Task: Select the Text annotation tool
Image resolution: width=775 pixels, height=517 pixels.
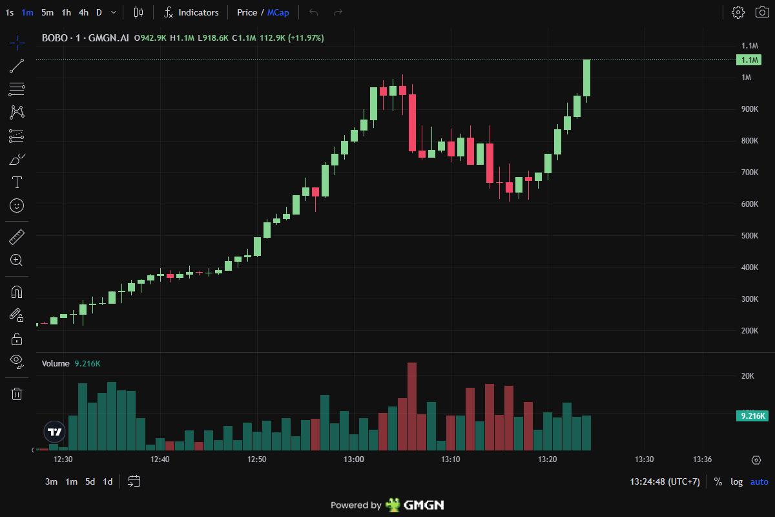Action: point(17,182)
